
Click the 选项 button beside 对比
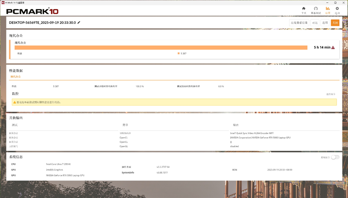(x=325, y=23)
